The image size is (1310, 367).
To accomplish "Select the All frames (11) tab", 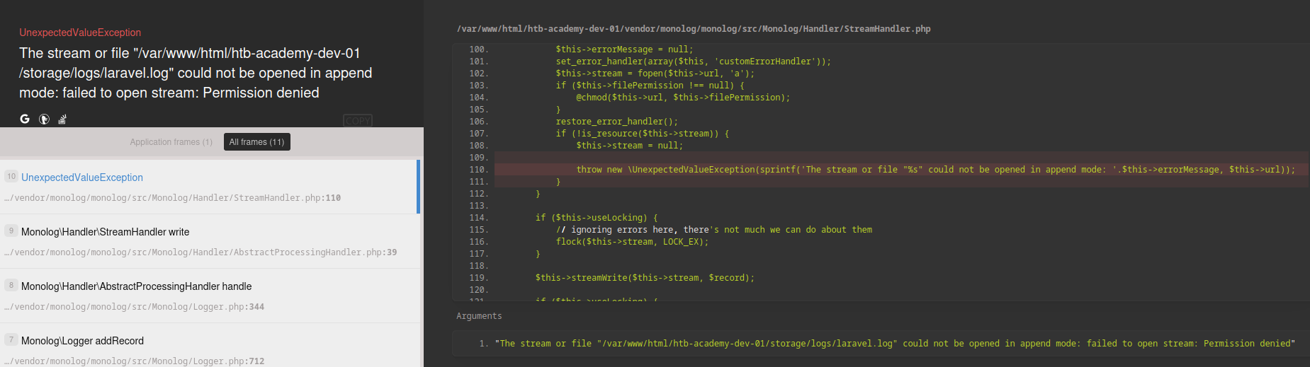I will pyautogui.click(x=256, y=142).
